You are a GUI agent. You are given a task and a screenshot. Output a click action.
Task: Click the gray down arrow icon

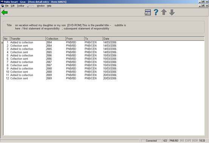tap(172, 12)
